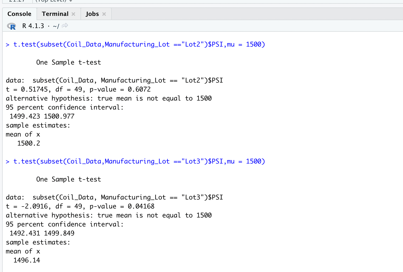Select the Console tab

pyautogui.click(x=19, y=14)
